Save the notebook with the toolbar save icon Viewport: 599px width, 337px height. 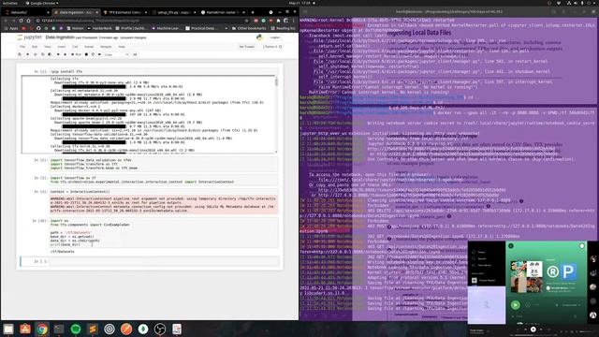coord(20,54)
